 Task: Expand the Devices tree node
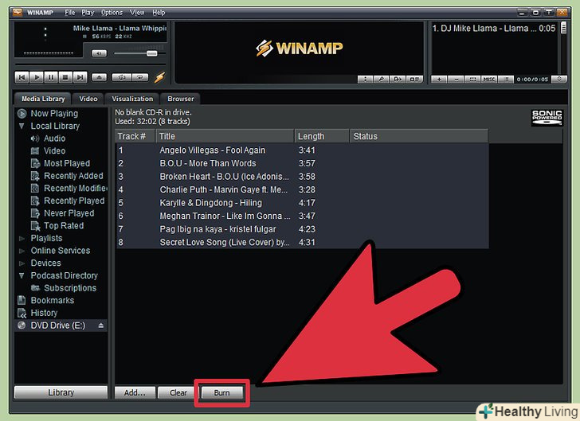tap(22, 263)
